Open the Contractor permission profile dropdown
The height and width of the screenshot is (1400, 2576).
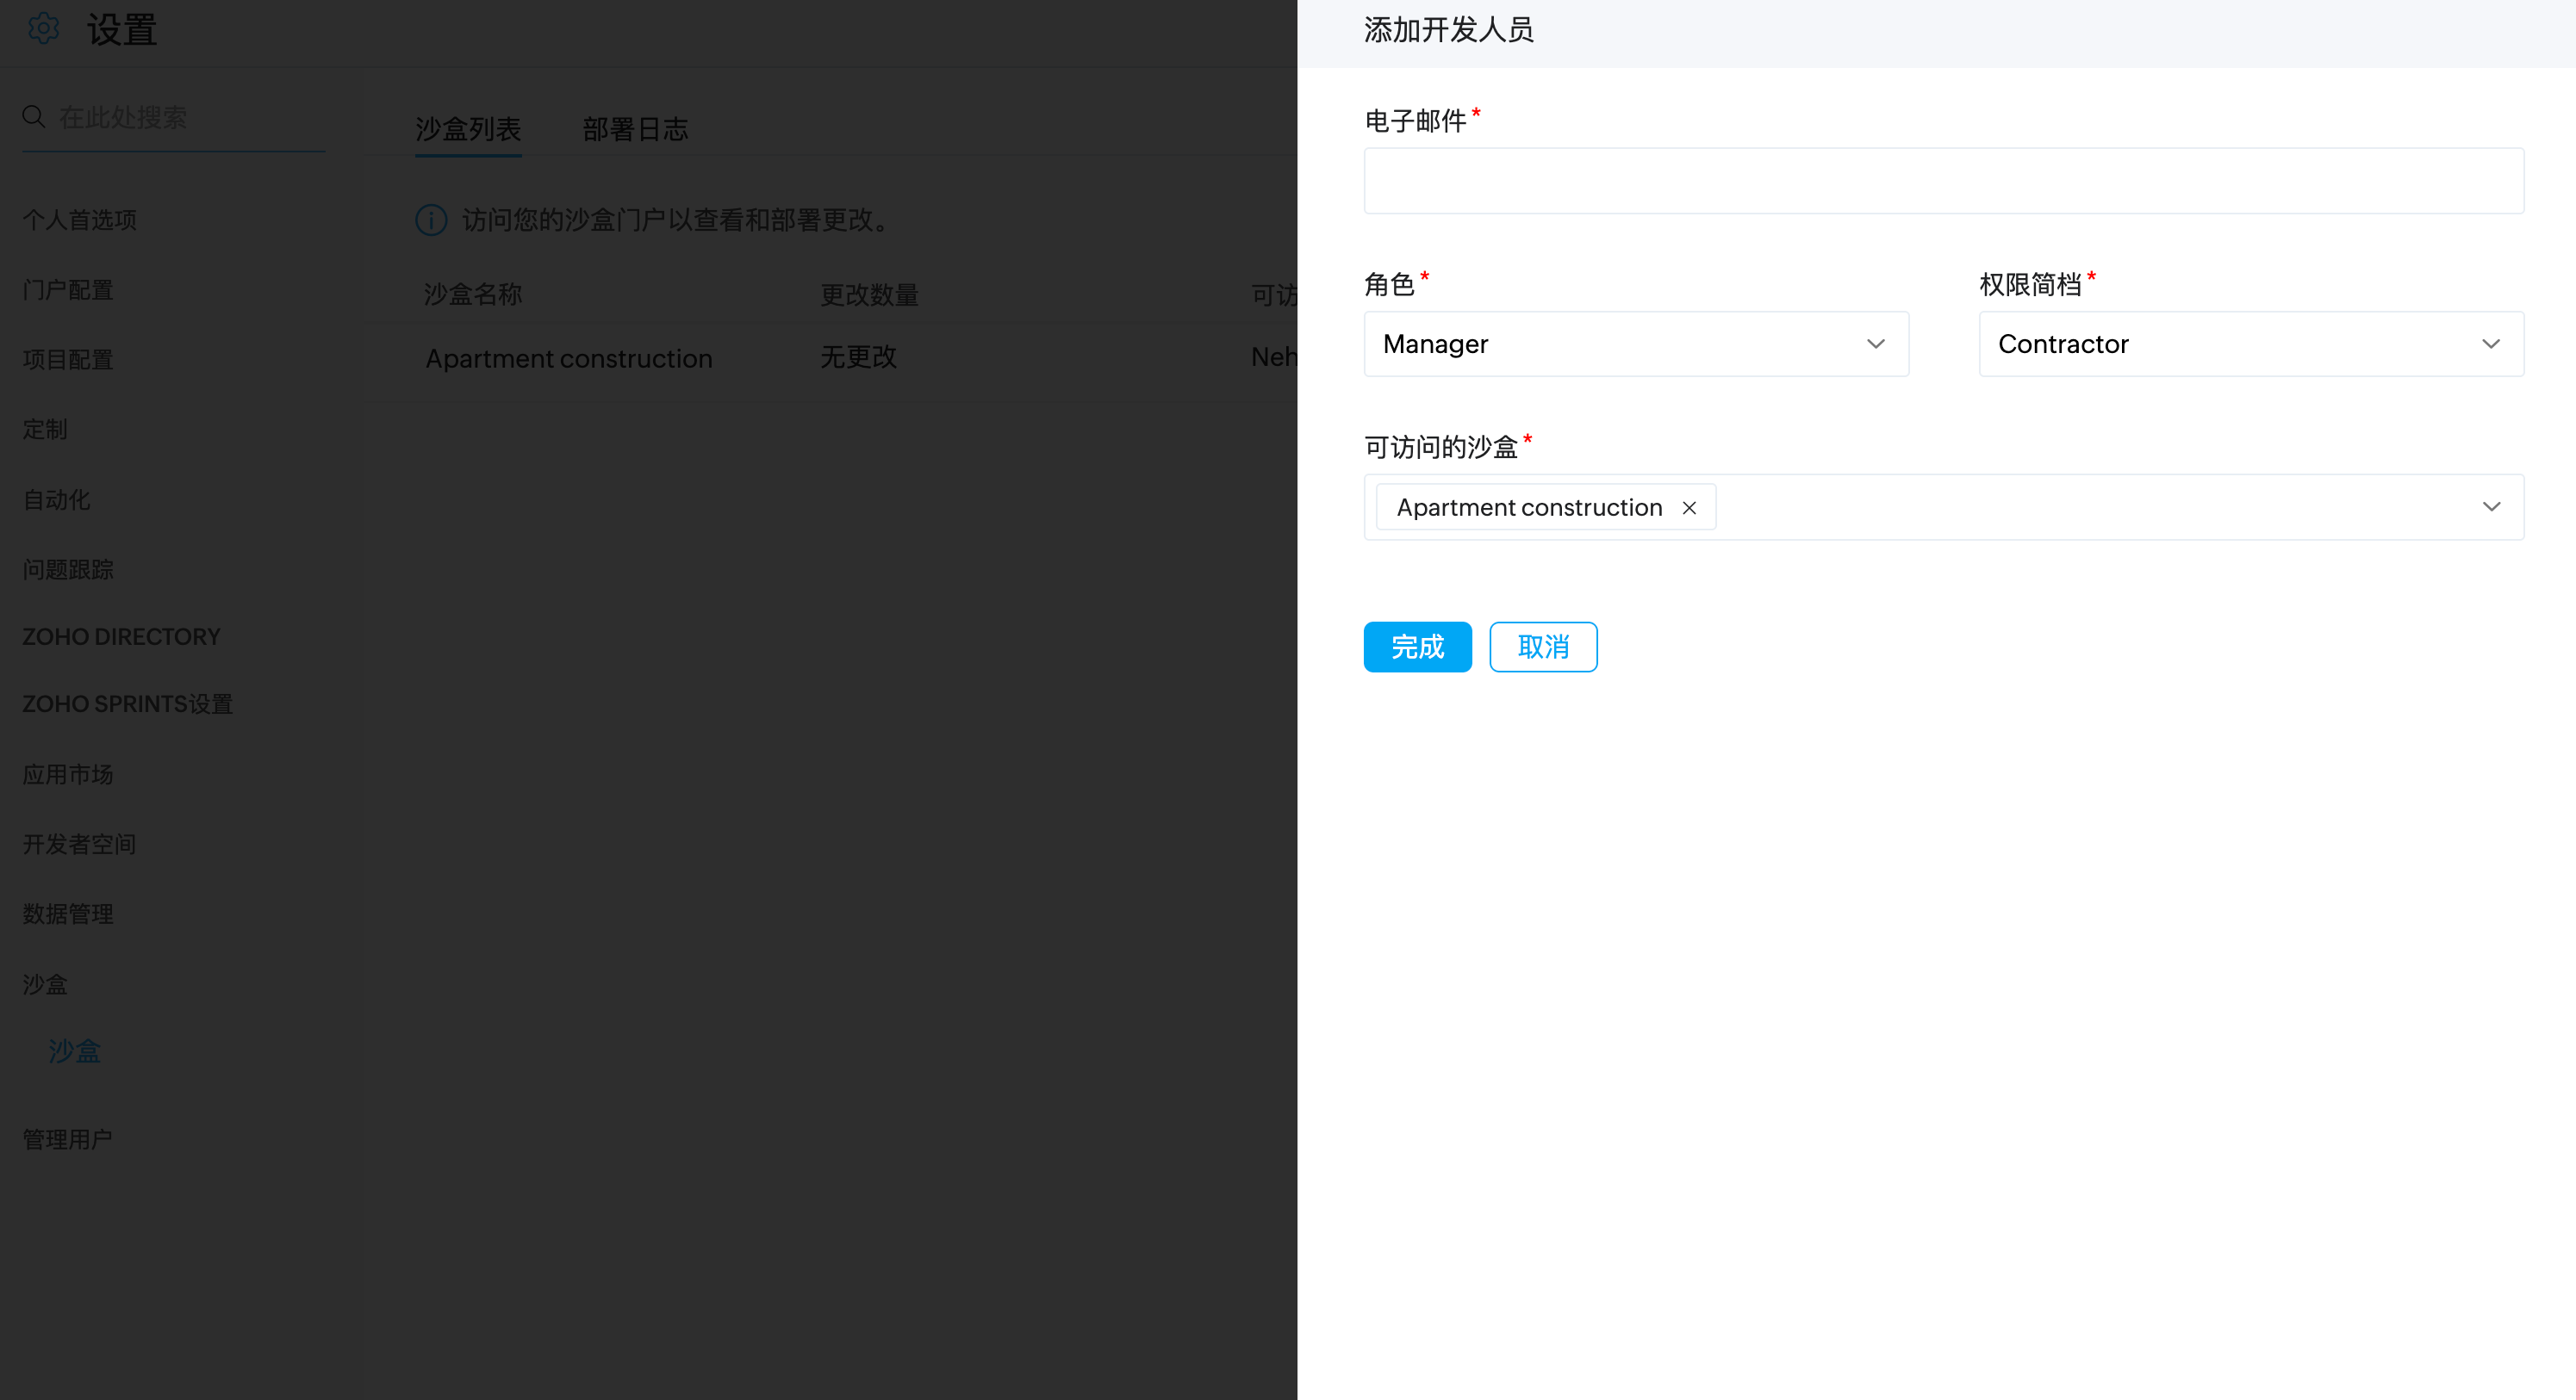(2250, 344)
